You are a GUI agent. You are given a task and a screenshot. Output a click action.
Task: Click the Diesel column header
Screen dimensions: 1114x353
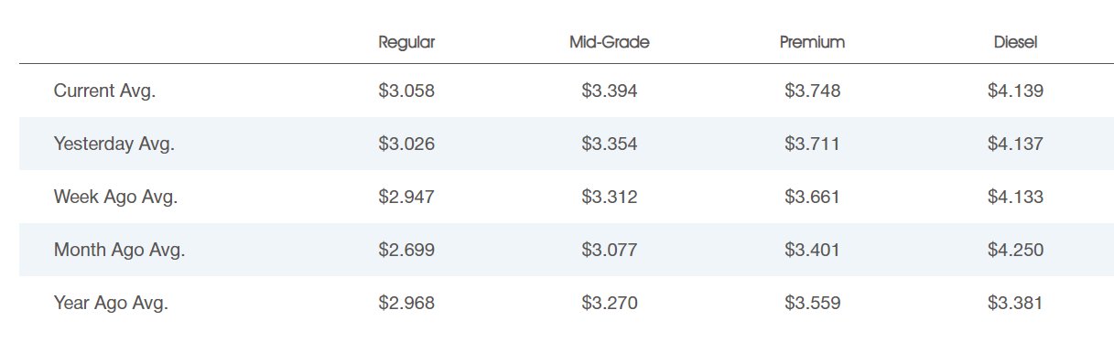[1015, 43]
